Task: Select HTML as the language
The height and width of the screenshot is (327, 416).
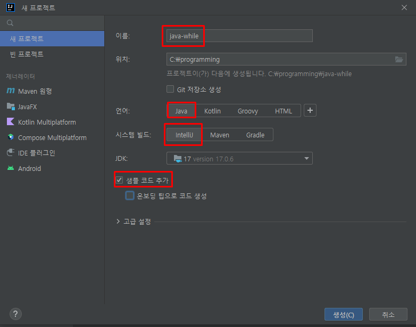Action: tap(284, 111)
